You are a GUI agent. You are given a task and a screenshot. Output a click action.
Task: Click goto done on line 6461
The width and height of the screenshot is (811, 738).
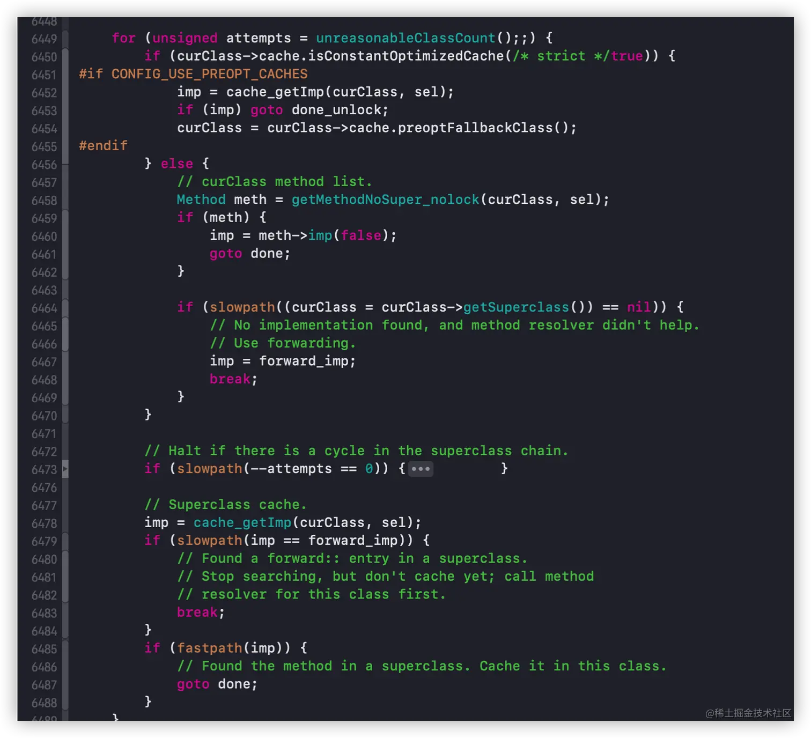click(250, 254)
